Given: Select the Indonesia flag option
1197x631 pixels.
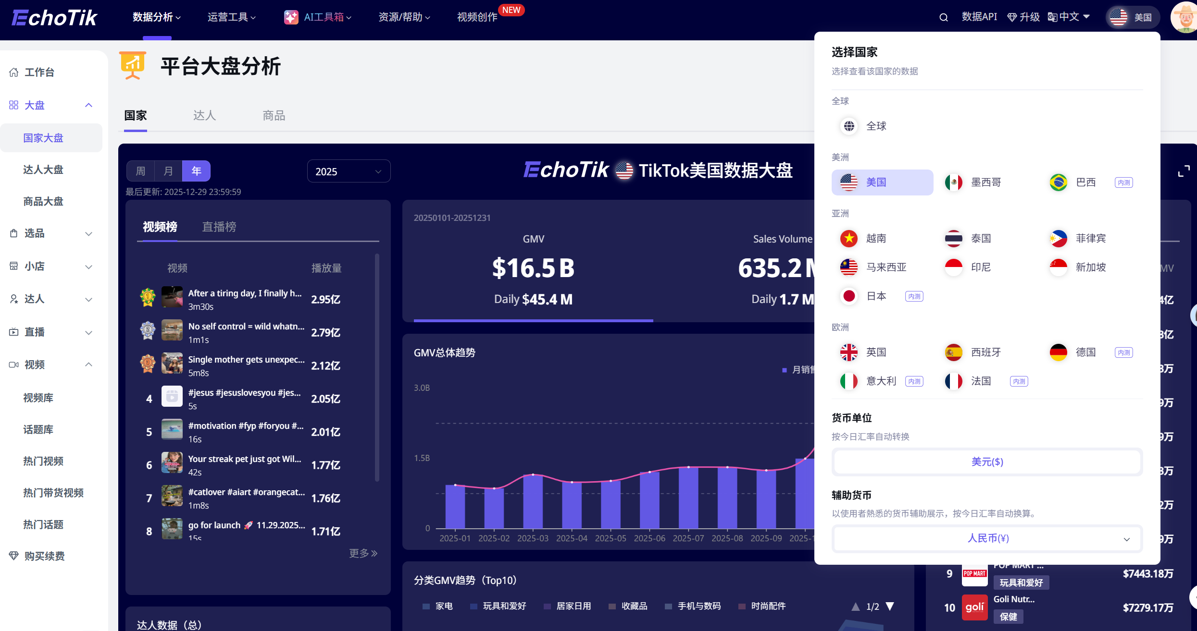Looking at the screenshot, I should [954, 267].
